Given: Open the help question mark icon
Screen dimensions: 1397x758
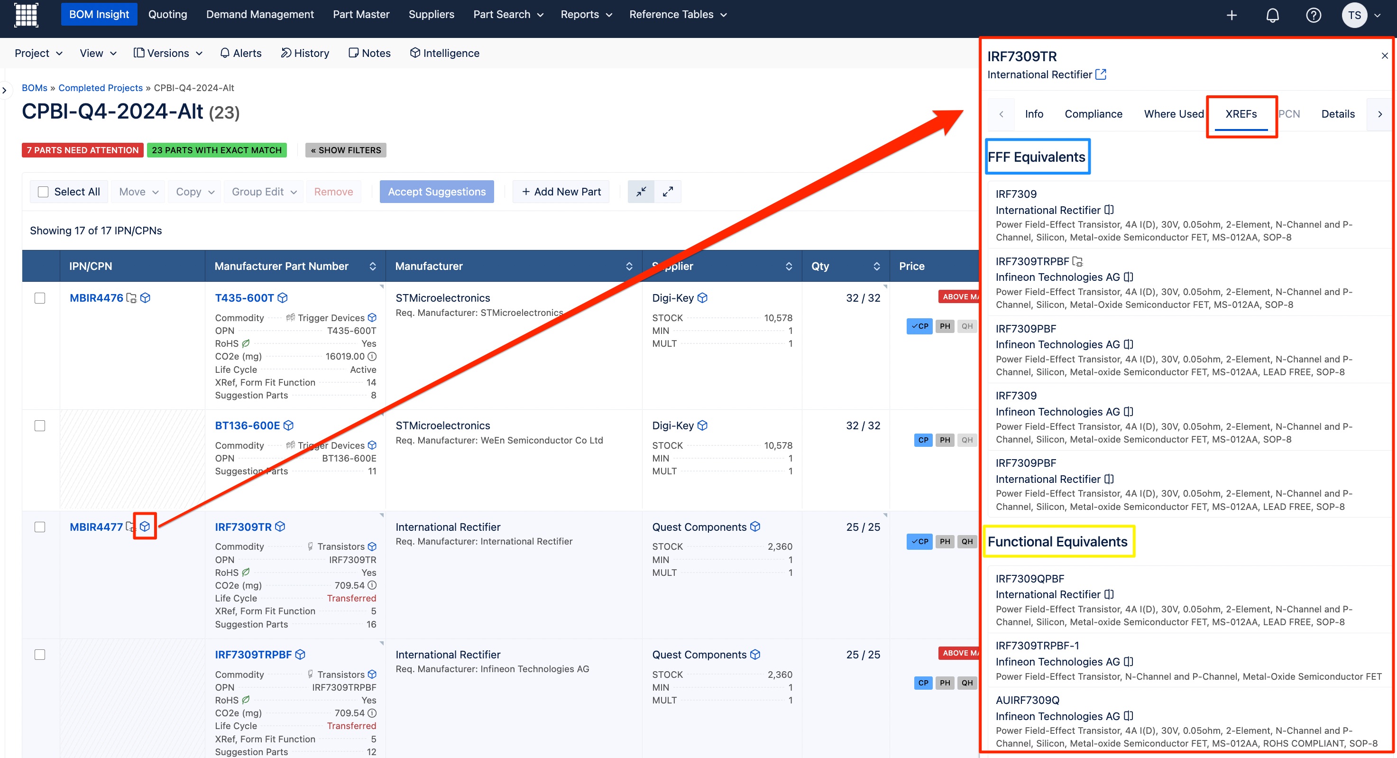Looking at the screenshot, I should (1313, 15).
